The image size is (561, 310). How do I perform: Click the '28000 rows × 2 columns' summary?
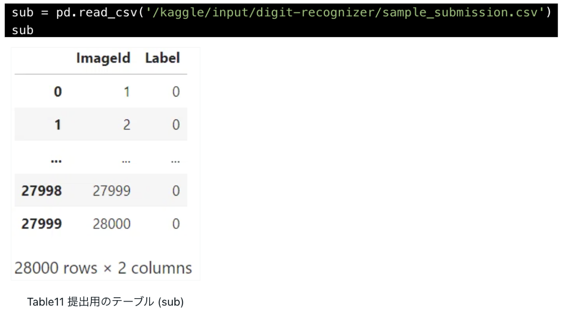point(103,268)
